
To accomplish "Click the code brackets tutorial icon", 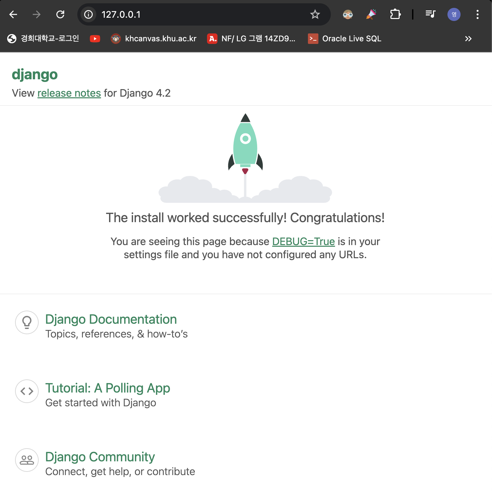I will coord(27,391).
